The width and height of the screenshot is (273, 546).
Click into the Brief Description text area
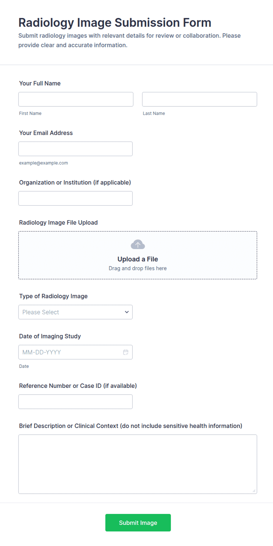pos(138,464)
